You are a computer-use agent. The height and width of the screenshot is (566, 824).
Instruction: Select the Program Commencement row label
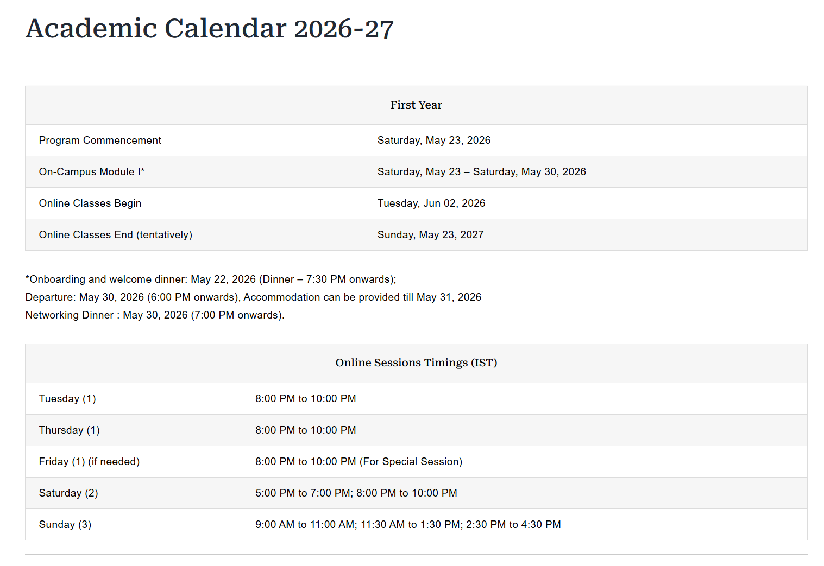coord(100,141)
